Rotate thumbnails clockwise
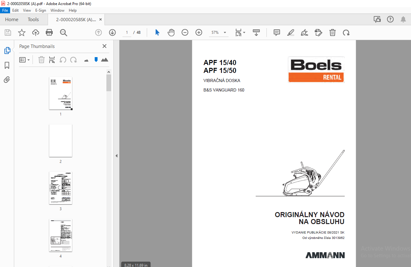 pos(74,60)
